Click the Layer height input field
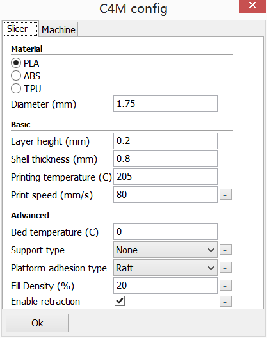267x338 pixels. click(165, 141)
